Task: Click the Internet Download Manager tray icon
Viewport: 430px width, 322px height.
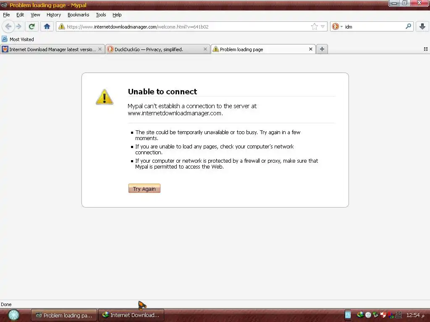Action: pyautogui.click(x=360, y=315)
